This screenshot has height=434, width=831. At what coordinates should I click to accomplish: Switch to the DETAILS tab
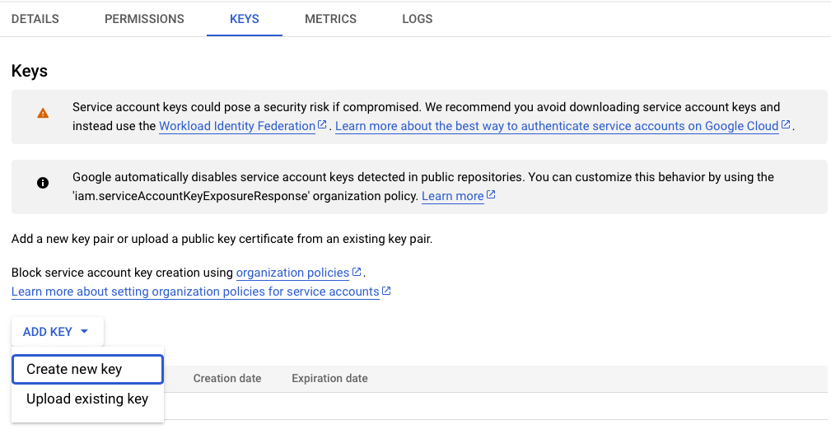[35, 19]
